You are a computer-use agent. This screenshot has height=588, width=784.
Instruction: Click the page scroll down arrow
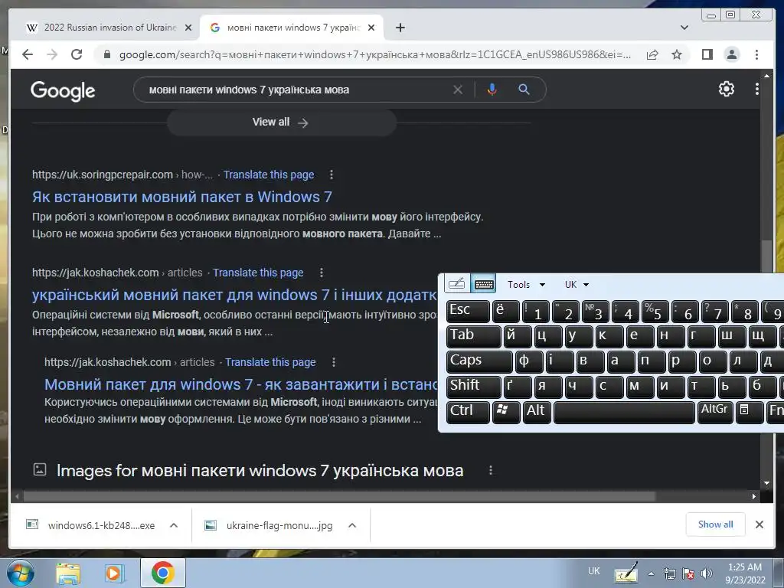tap(767, 483)
